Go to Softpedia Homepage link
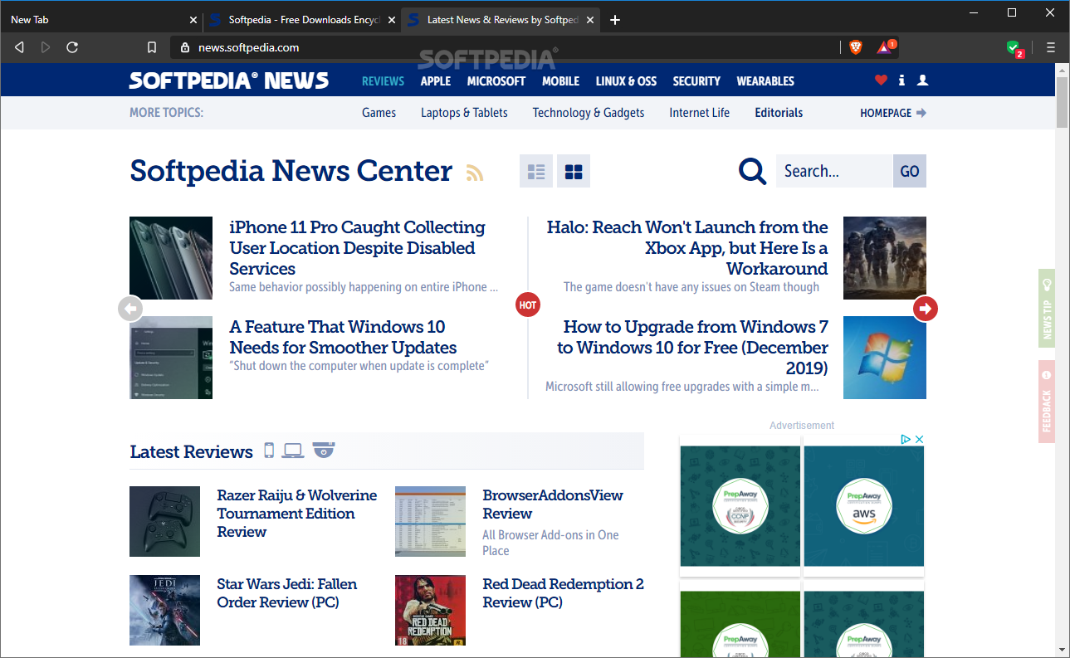 point(893,113)
